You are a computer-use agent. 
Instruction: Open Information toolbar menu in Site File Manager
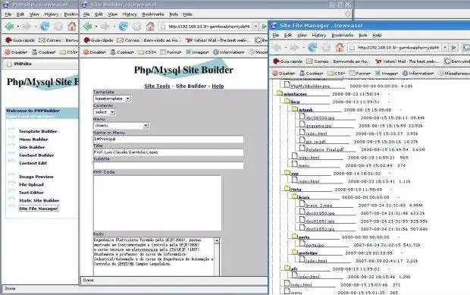click(x=418, y=73)
